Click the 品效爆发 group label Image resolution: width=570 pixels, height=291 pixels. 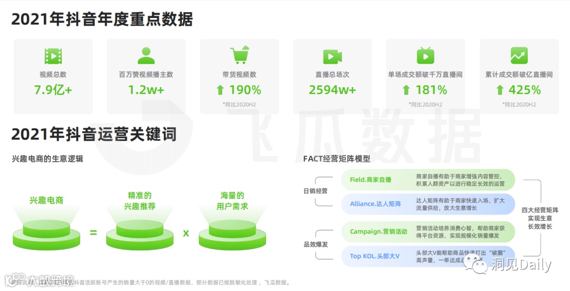tap(316, 245)
